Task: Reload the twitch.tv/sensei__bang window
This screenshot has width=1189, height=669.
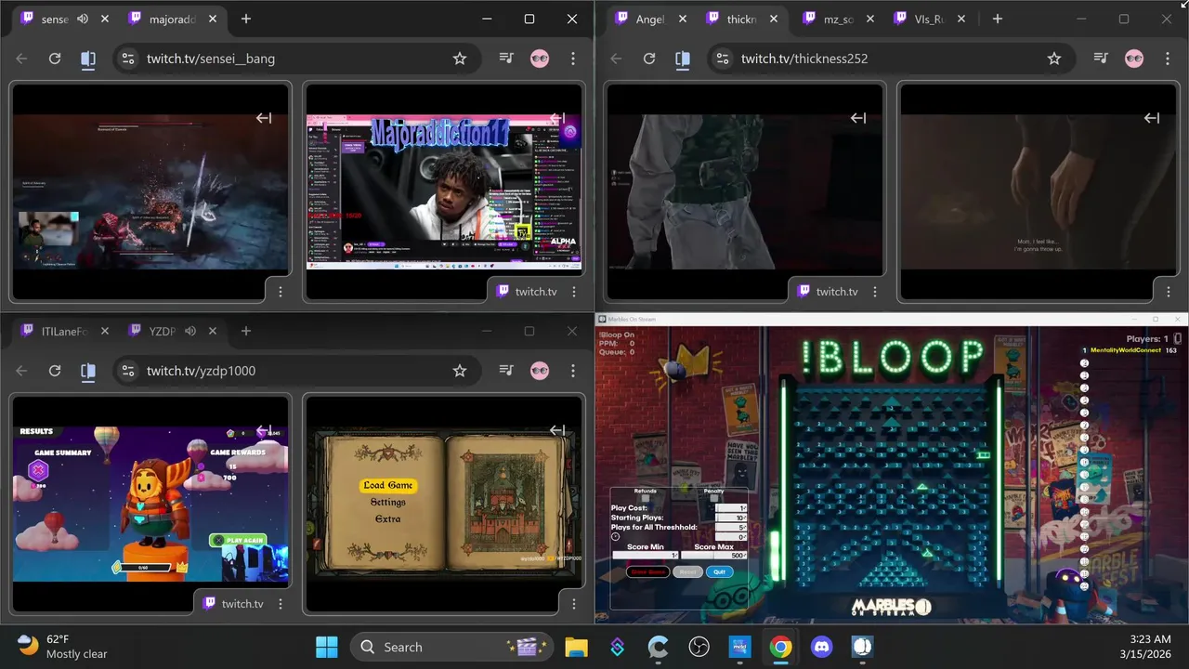Action: coord(55,59)
